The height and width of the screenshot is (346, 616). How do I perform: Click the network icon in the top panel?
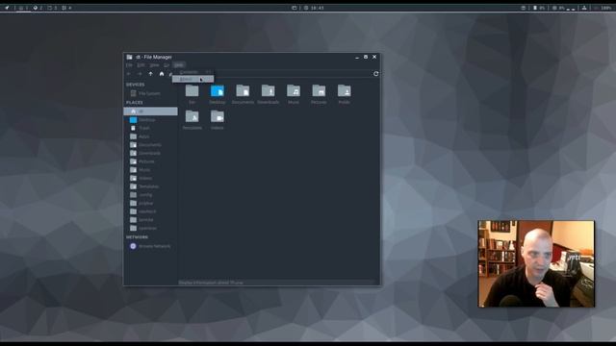(x=584, y=8)
